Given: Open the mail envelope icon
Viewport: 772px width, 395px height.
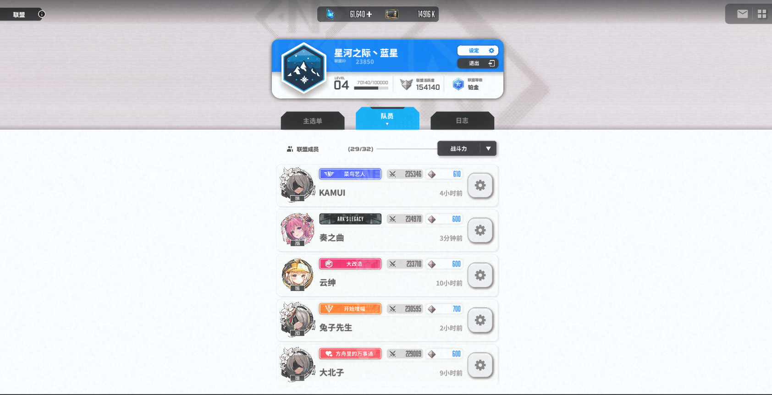Looking at the screenshot, I should pos(742,14).
